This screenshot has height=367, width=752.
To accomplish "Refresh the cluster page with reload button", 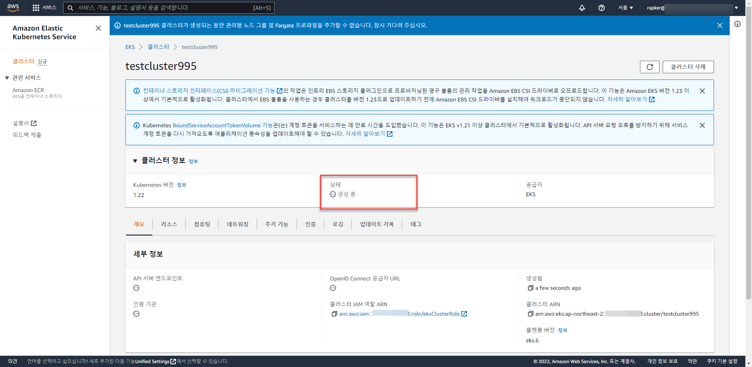I will coord(650,67).
